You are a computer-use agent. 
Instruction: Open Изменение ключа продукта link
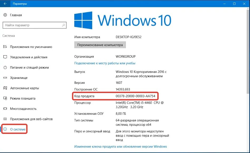(x=121, y=146)
